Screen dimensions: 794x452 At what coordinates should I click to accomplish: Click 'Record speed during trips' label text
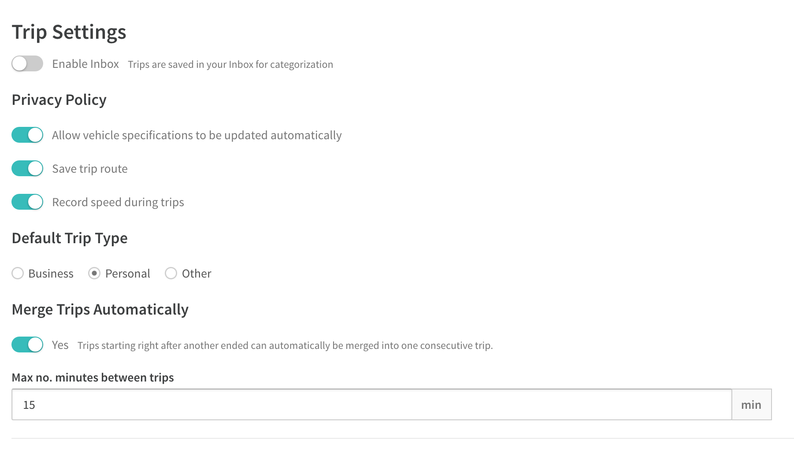tap(118, 202)
